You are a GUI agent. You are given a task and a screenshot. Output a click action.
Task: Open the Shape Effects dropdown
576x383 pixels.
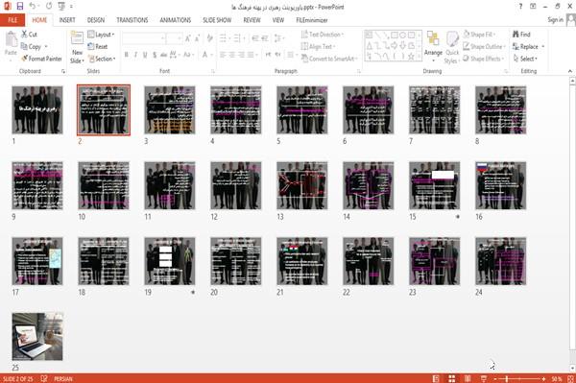tap(484, 59)
